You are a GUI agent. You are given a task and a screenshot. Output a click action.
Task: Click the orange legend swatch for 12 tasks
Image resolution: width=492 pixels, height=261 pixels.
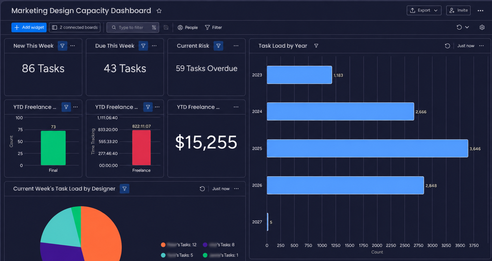point(163,245)
